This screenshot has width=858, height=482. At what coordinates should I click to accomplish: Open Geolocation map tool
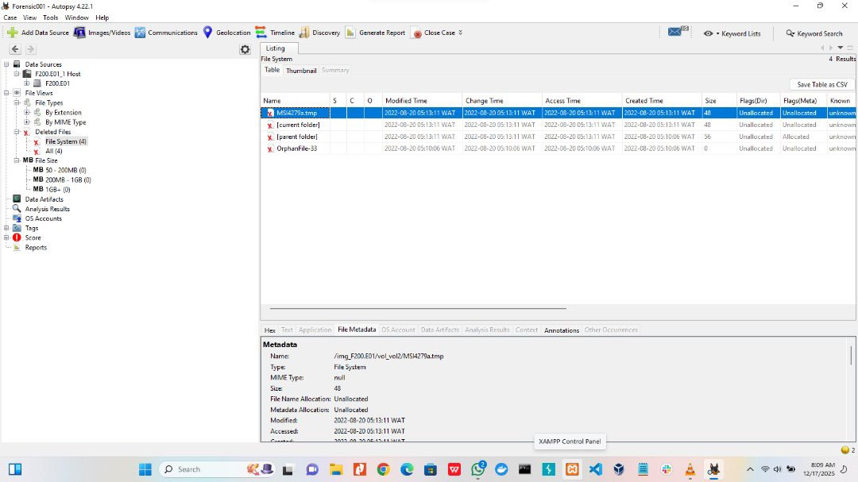click(x=226, y=33)
